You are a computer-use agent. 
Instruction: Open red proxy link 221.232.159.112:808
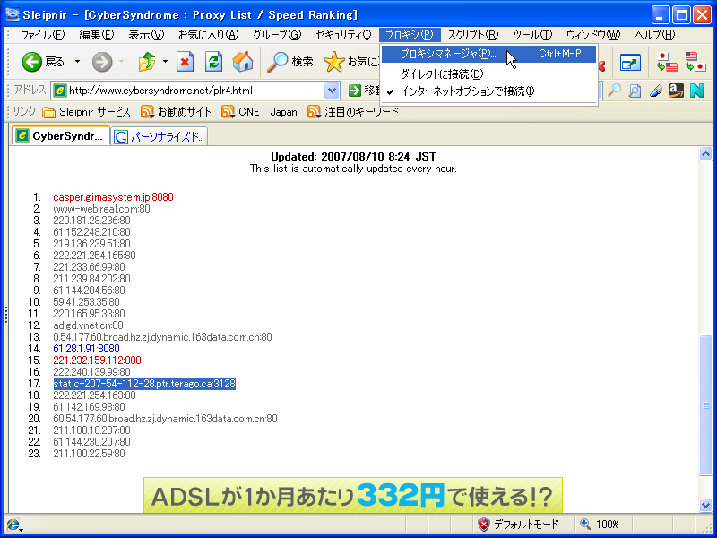[97, 360]
